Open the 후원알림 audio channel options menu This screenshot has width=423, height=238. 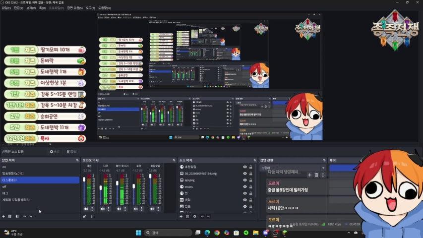(158, 209)
